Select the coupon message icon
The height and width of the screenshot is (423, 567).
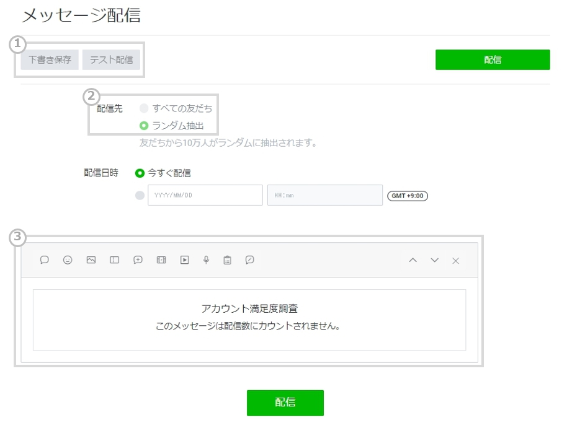coord(137,260)
